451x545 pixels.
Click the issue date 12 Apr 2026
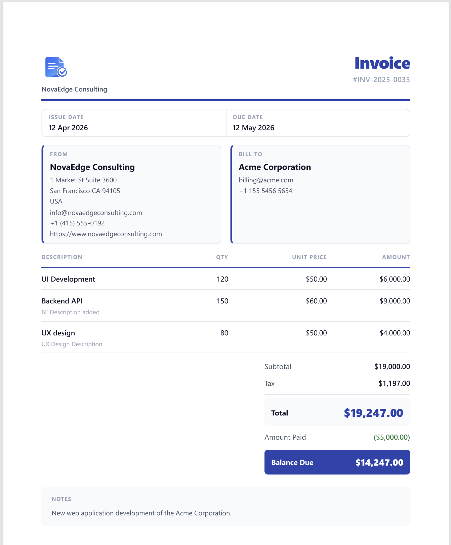[x=68, y=128]
